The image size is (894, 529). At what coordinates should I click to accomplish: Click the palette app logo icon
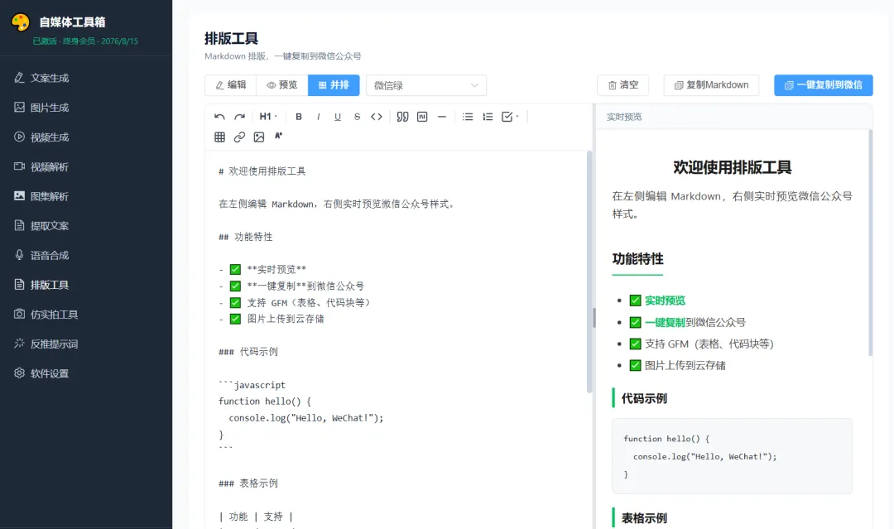(x=21, y=22)
